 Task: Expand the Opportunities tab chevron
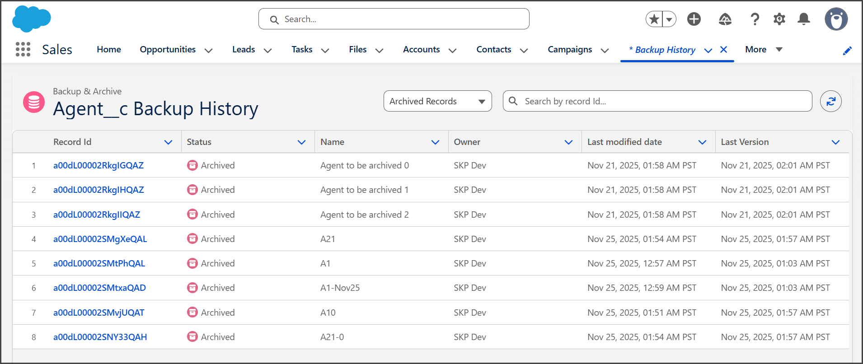pyautogui.click(x=208, y=50)
